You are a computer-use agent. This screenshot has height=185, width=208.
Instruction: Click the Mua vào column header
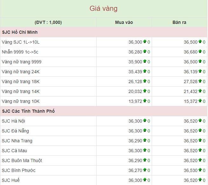(x=124, y=22)
